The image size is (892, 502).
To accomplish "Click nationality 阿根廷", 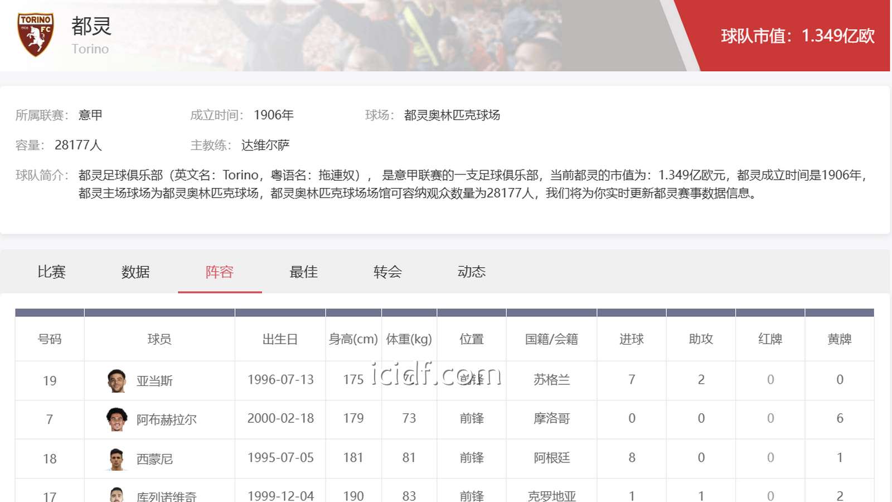I will pyautogui.click(x=552, y=458).
